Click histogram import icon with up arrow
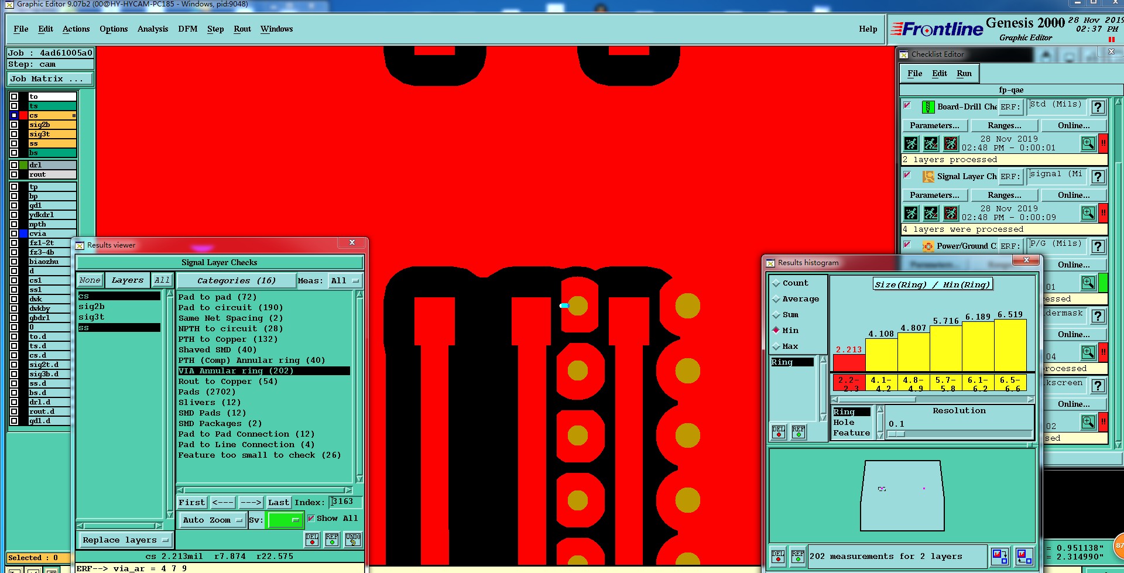1124x573 pixels. point(1024,556)
